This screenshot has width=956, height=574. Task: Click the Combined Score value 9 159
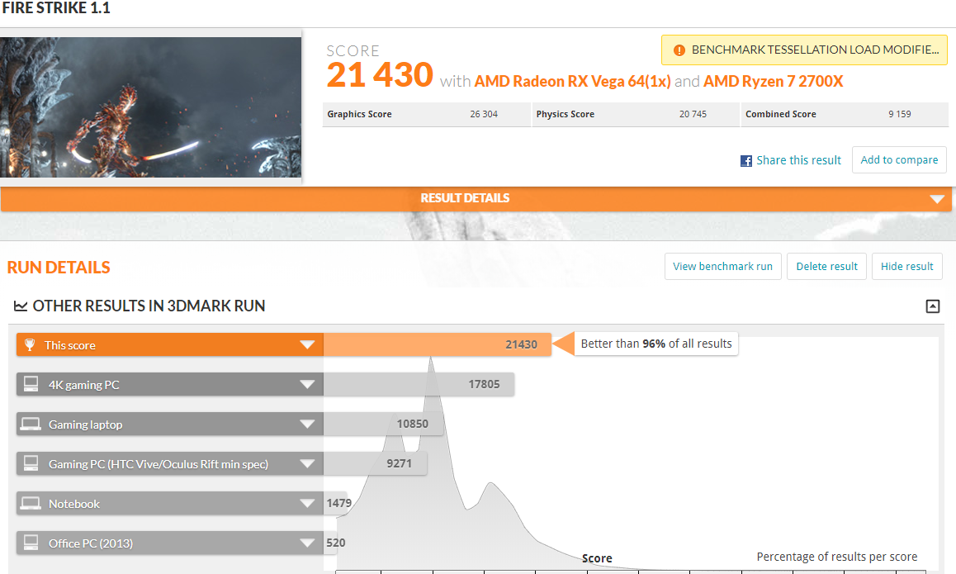[x=900, y=114]
